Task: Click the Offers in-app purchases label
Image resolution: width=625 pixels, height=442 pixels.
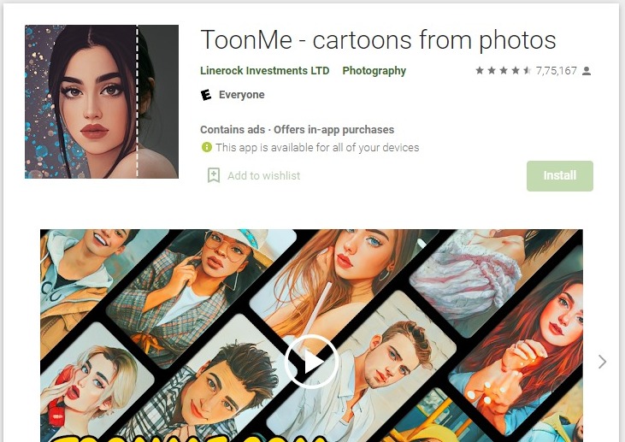Action: (x=334, y=130)
